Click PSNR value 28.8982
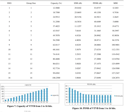 (97, 35)
